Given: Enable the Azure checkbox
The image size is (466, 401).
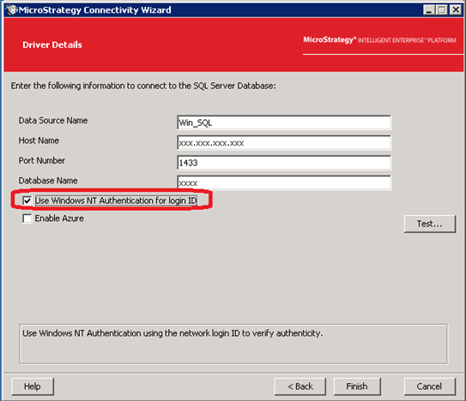Looking at the screenshot, I should pos(27,218).
